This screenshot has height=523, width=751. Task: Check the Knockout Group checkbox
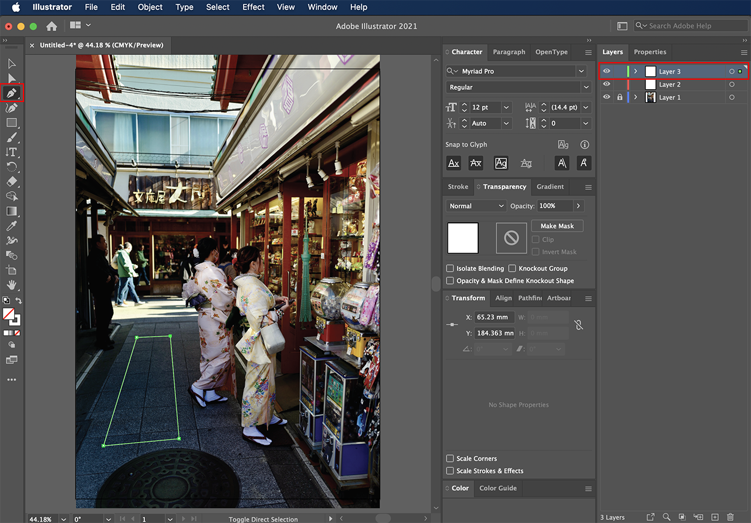512,269
